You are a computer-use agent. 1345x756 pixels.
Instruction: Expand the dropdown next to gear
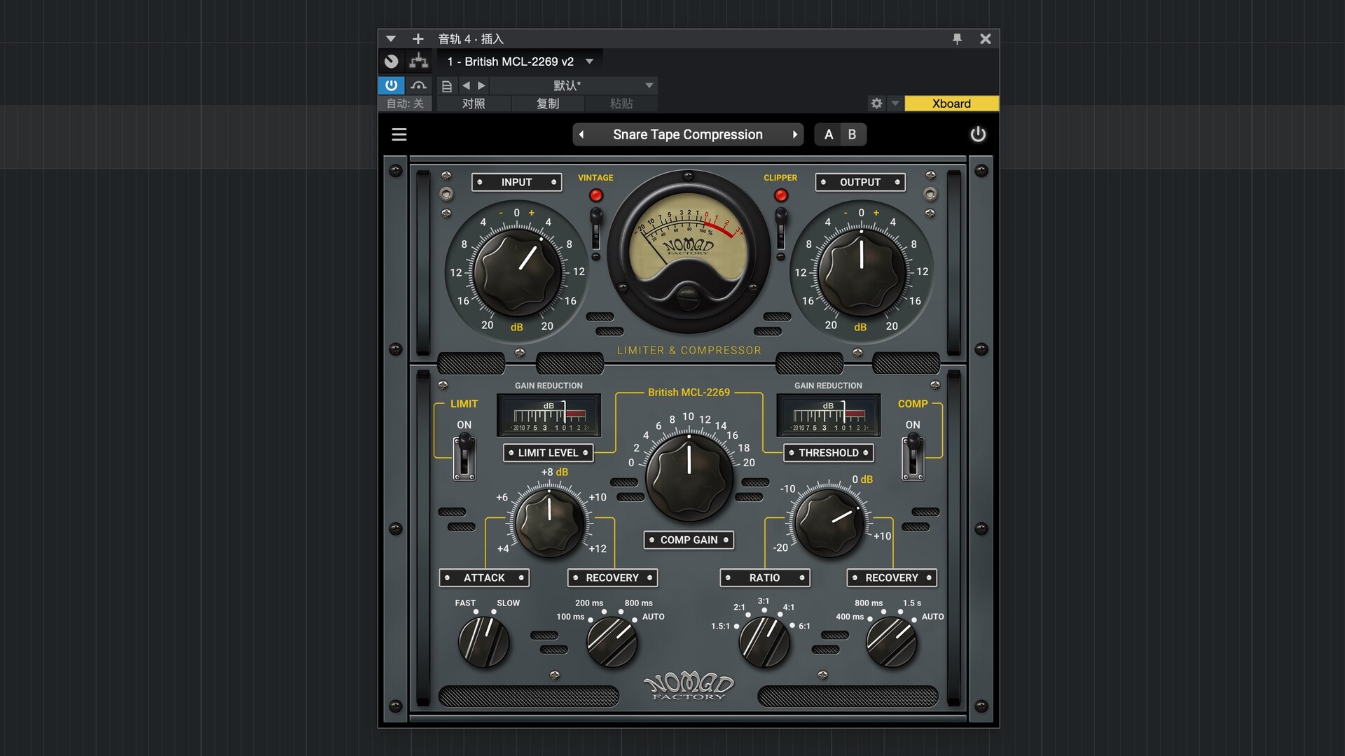tap(895, 104)
